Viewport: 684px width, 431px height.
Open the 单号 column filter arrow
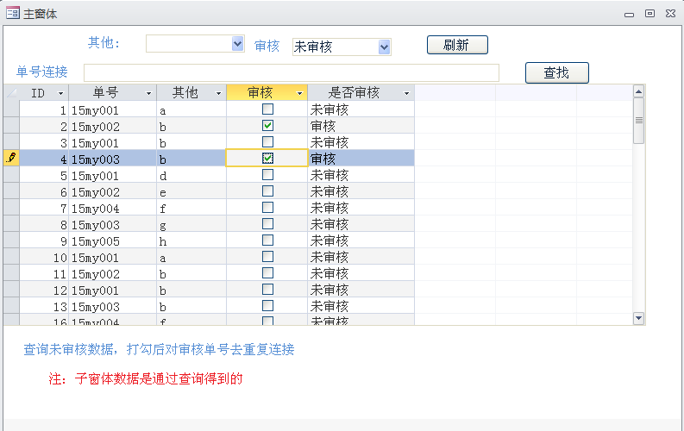[x=149, y=93]
